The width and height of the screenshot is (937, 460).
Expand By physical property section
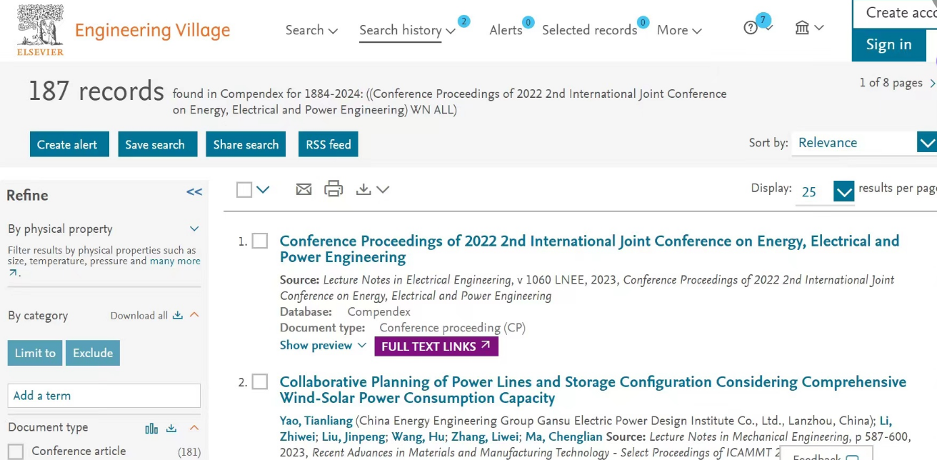(194, 229)
